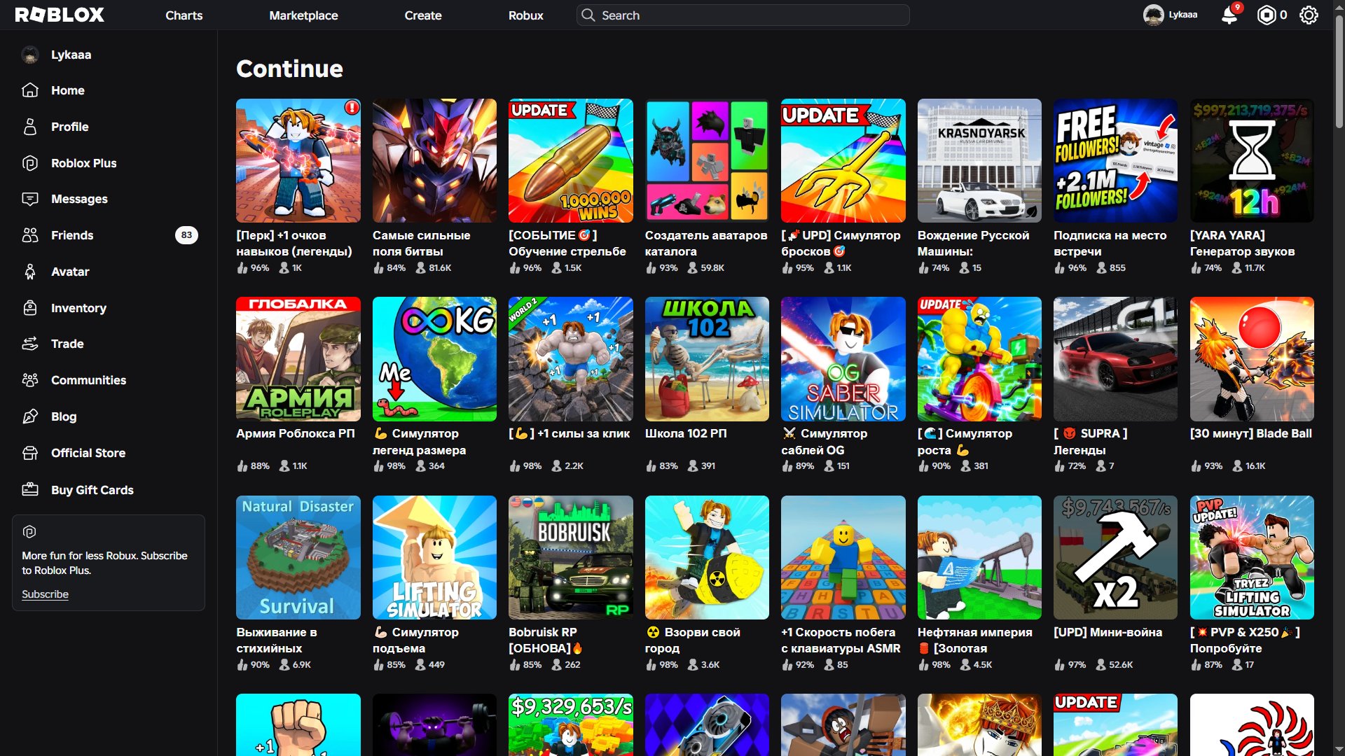1345x756 pixels.
Task: Open the 'Школа 102 РП' game title
Action: pyautogui.click(x=686, y=433)
